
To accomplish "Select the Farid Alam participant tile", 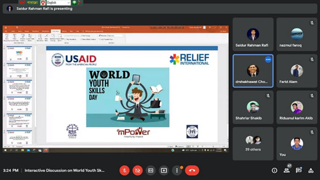I will [x=297, y=71].
